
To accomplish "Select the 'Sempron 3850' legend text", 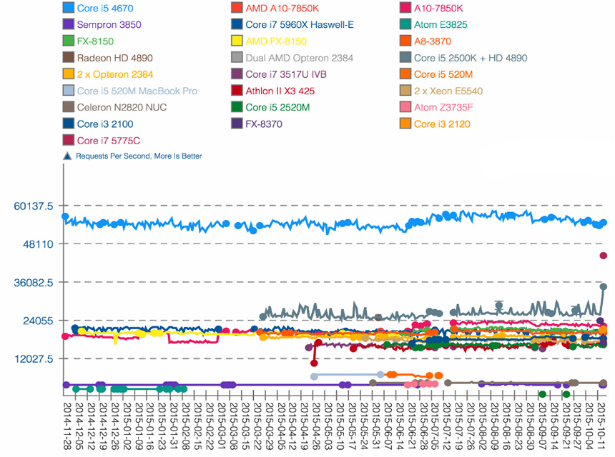I will pos(109,25).
